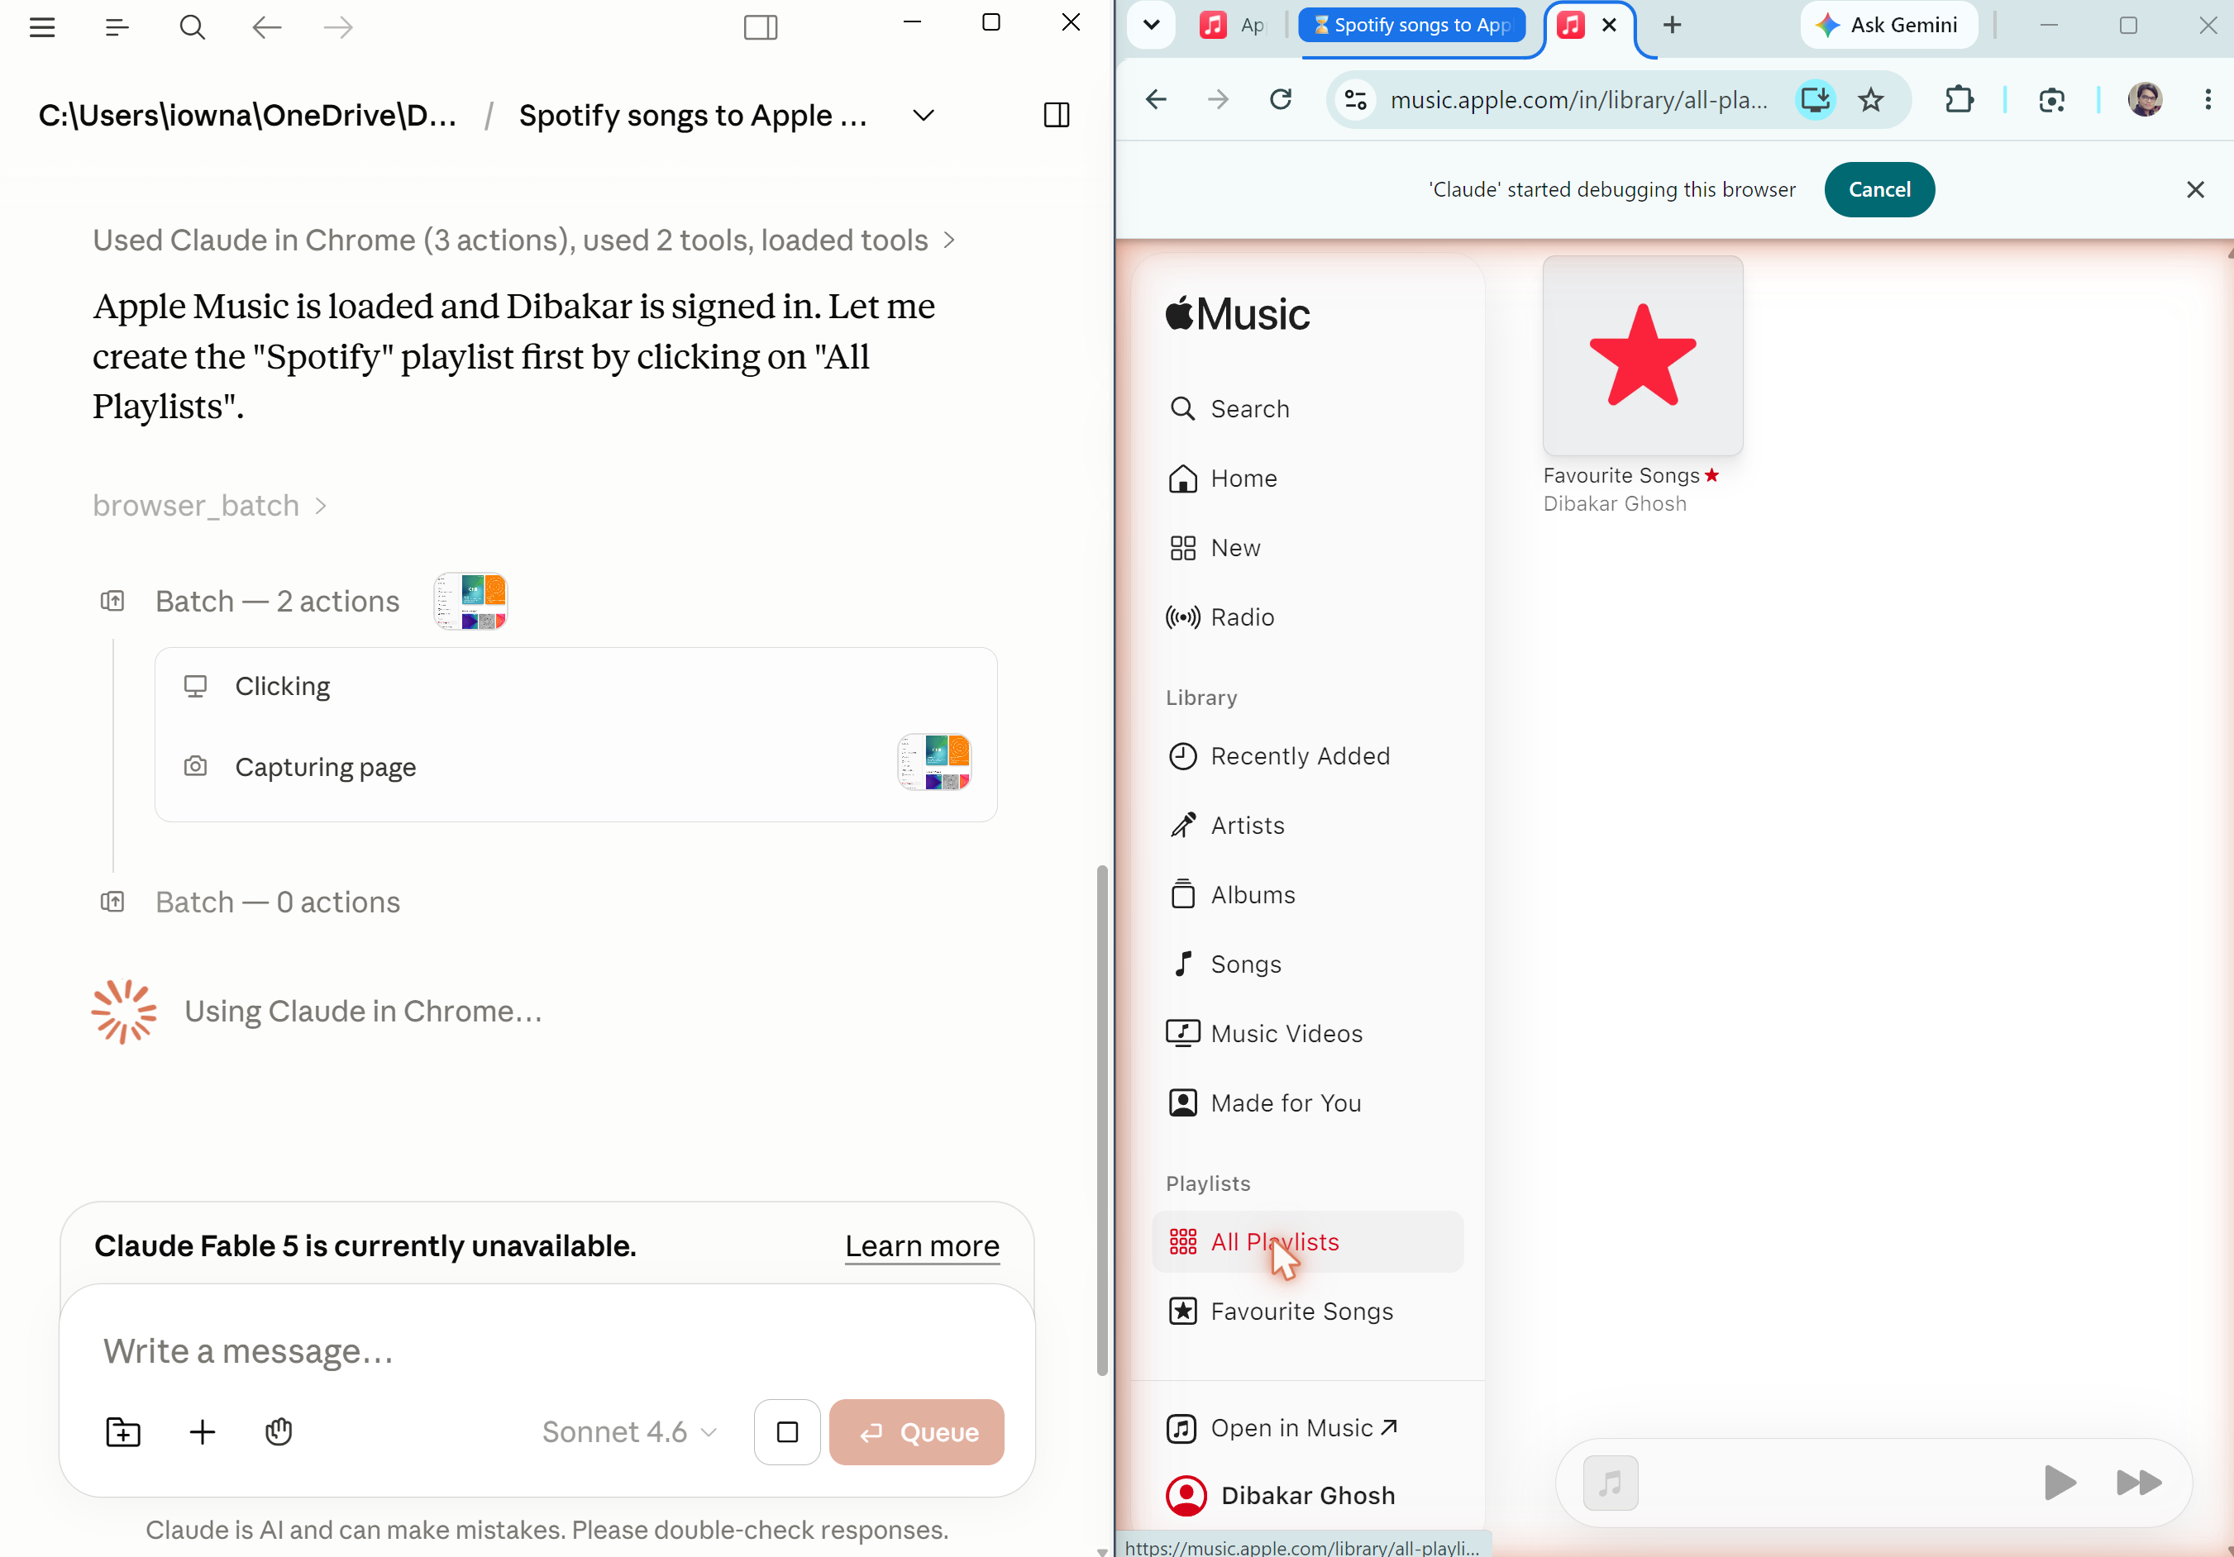This screenshot has height=1557, width=2234.
Task: Open a new Chrome tab
Action: 1672,26
